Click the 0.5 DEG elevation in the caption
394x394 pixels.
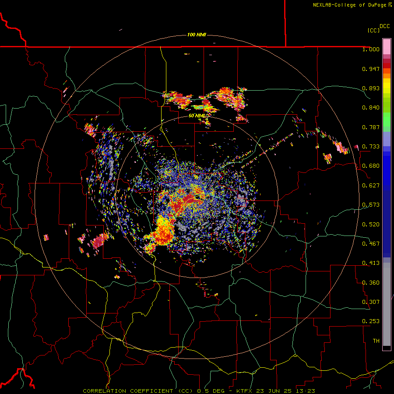click(x=211, y=391)
